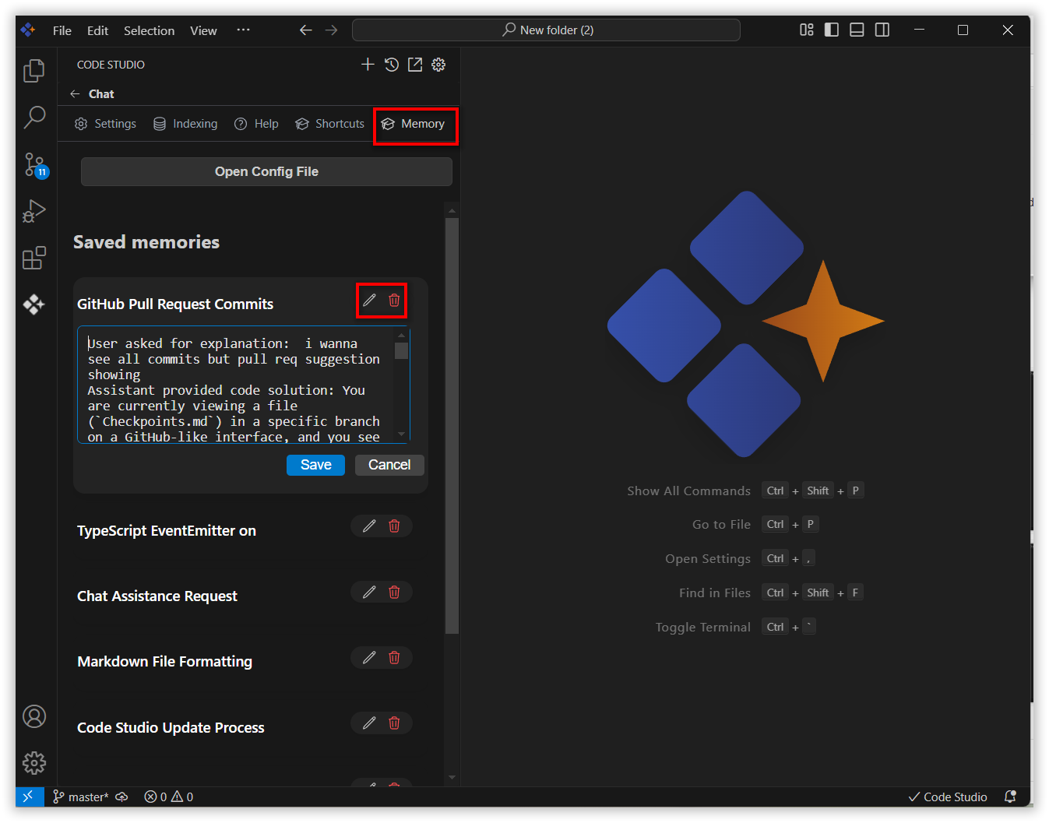Delete the GitHub Pull Request Commits memory
This screenshot has height=823, width=1049.
click(x=394, y=301)
